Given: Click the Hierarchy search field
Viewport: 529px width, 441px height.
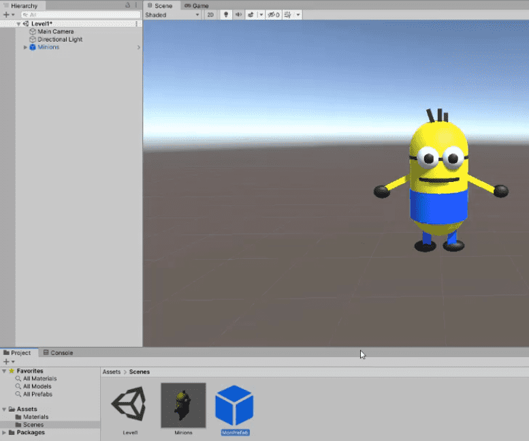Looking at the screenshot, I should pos(80,14).
